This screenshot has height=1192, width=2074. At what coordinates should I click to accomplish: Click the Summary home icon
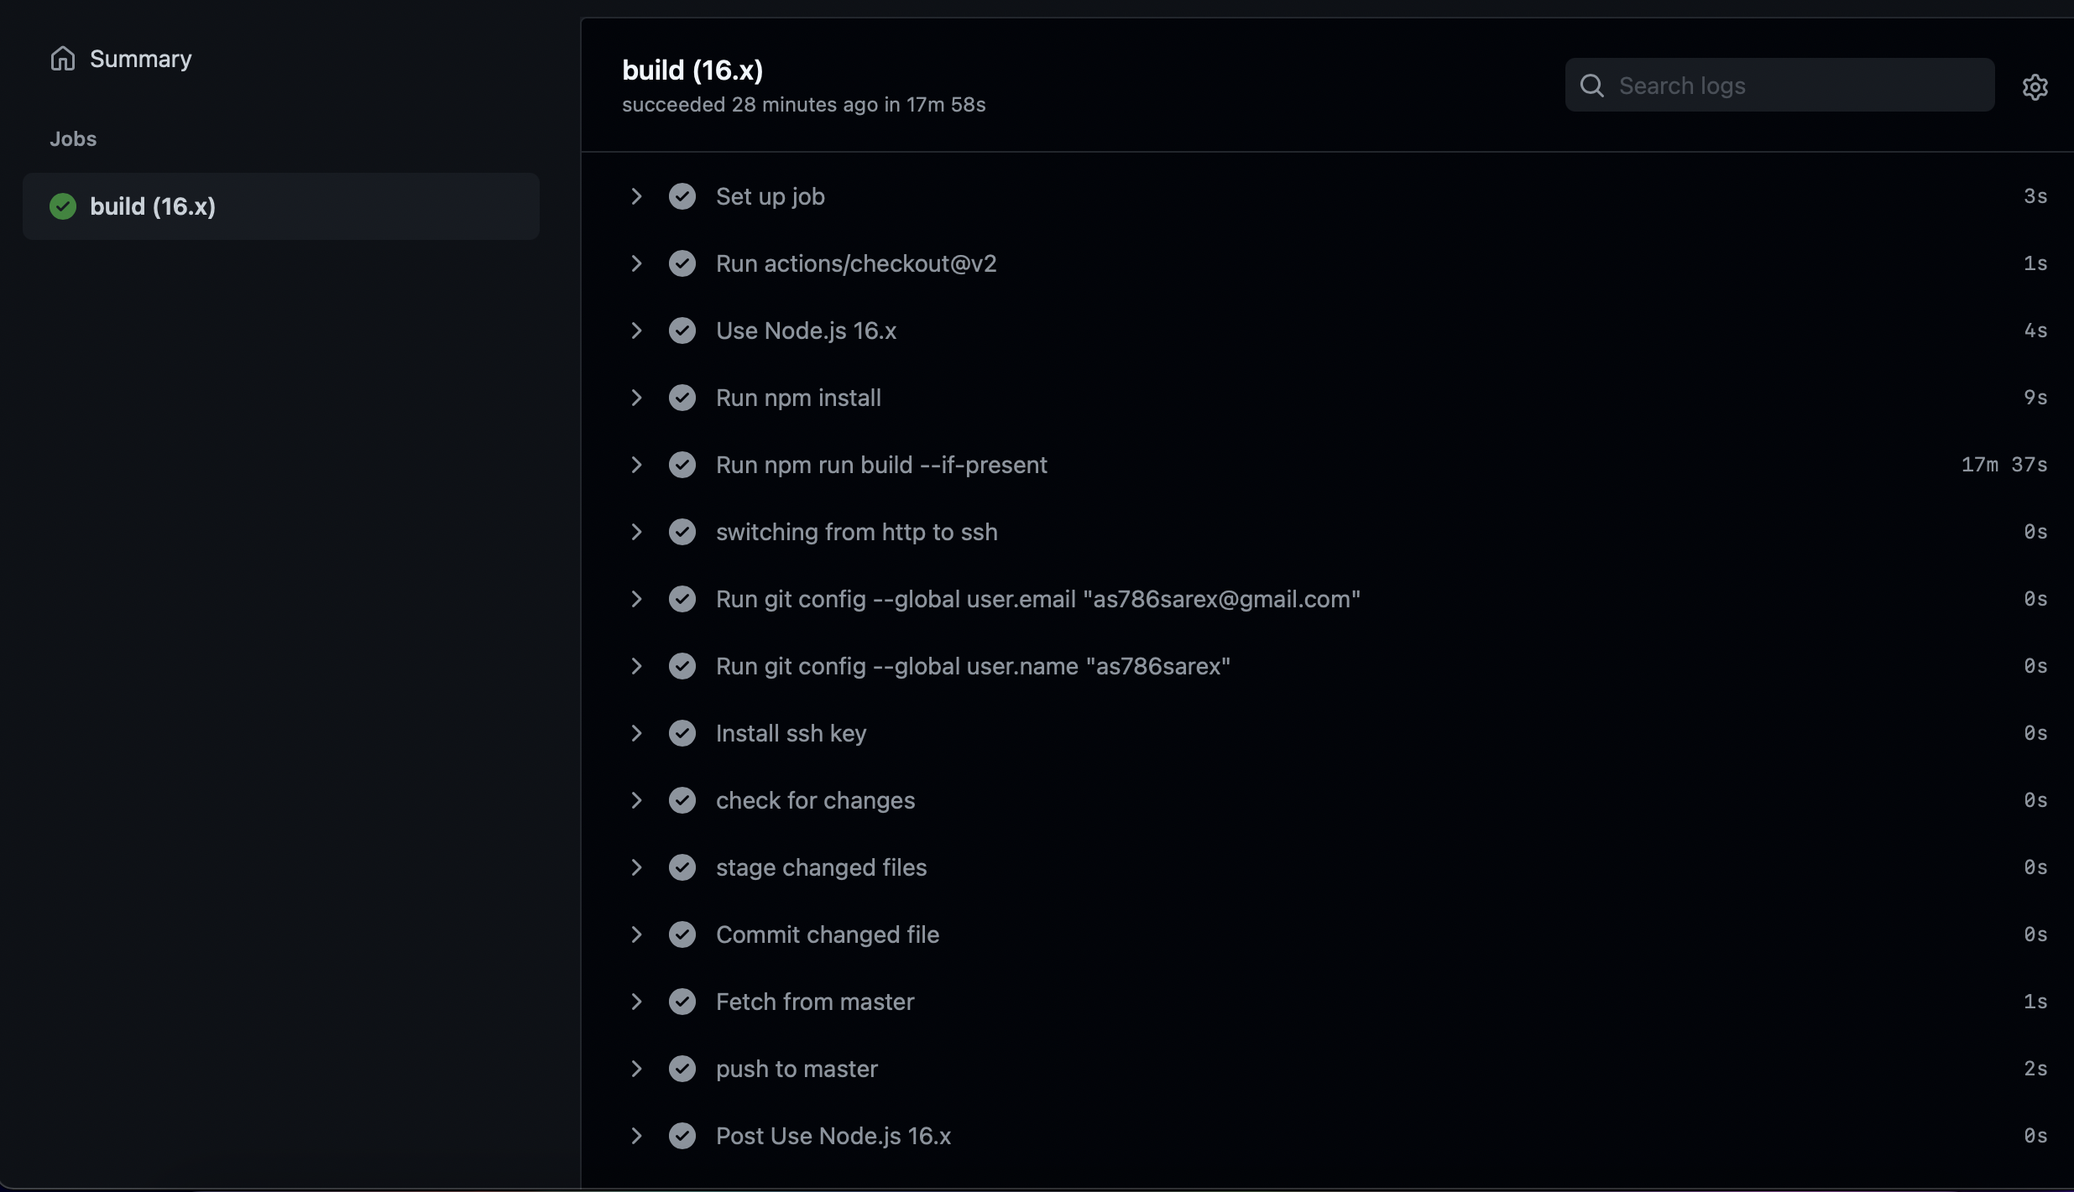click(63, 59)
